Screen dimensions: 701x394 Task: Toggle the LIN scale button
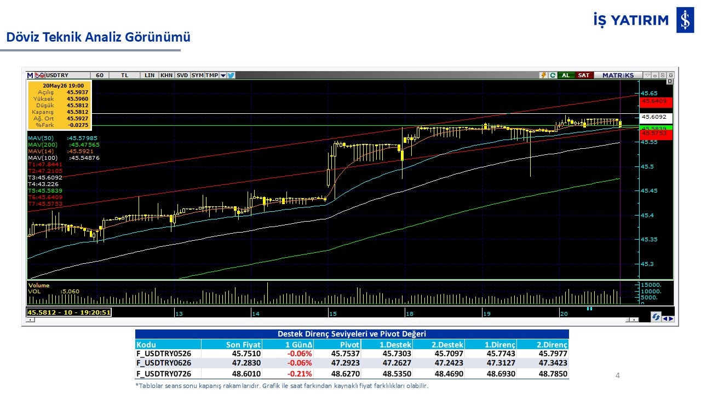coord(150,76)
